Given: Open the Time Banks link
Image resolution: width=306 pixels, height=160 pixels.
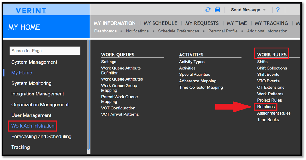Looking at the screenshot, I should [x=268, y=120].
